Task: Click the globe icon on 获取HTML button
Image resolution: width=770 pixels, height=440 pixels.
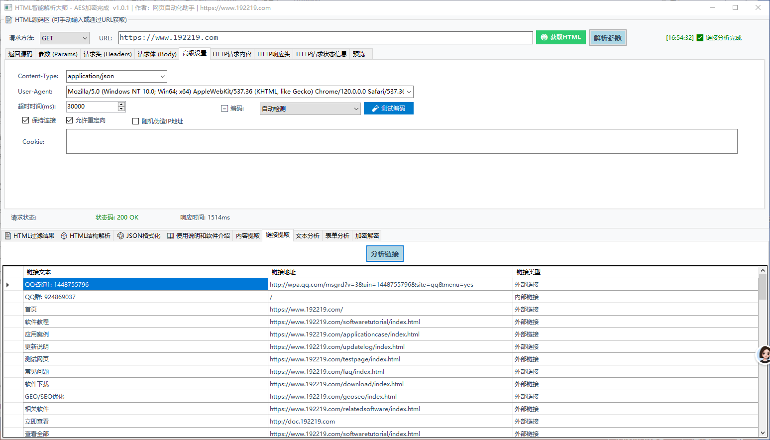Action: click(x=544, y=37)
